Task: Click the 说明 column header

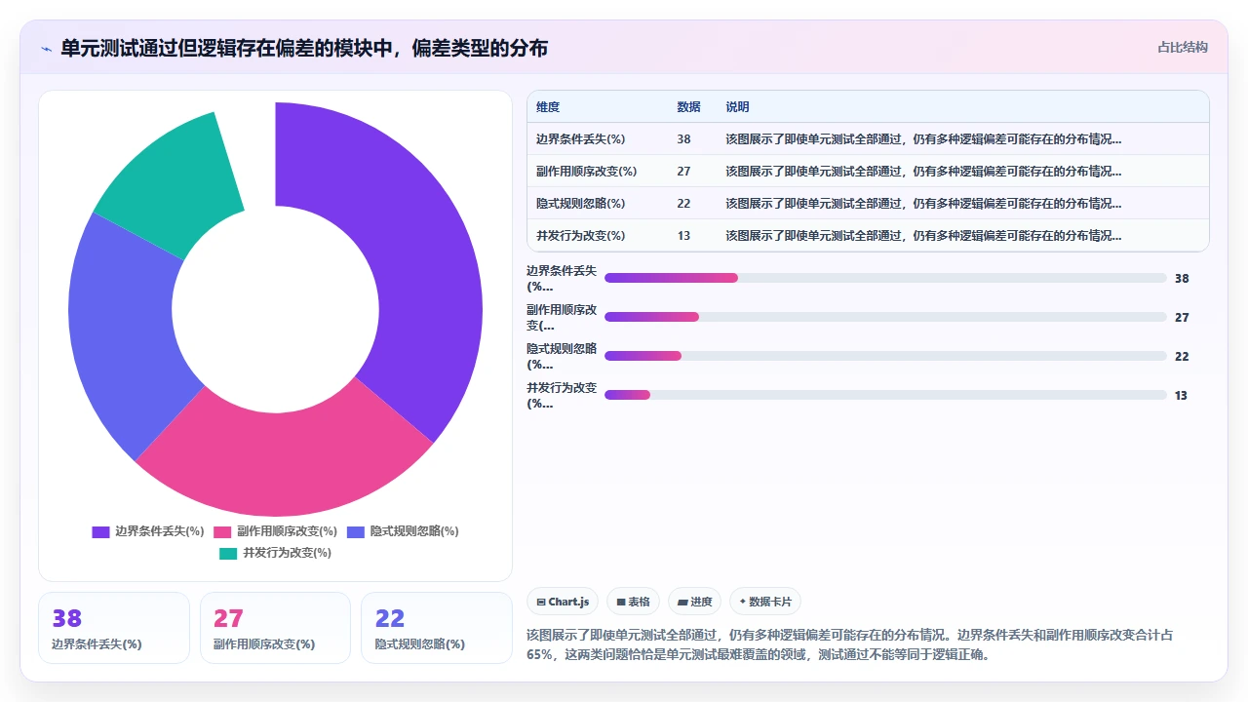Action: 737,107
